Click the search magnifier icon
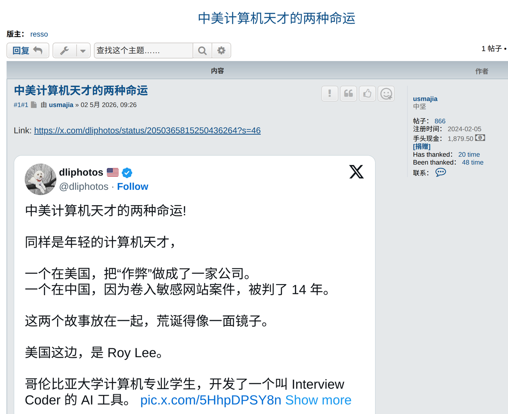Screen dimensions: 508x414 pyautogui.click(x=202, y=51)
